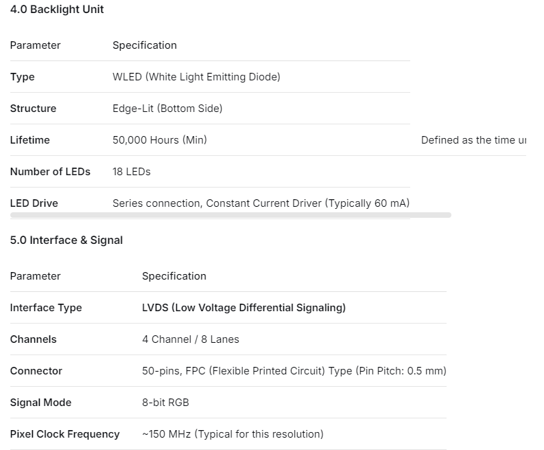
Task: Click the horizontal scrollbar under Backlight table
Action: [230, 215]
